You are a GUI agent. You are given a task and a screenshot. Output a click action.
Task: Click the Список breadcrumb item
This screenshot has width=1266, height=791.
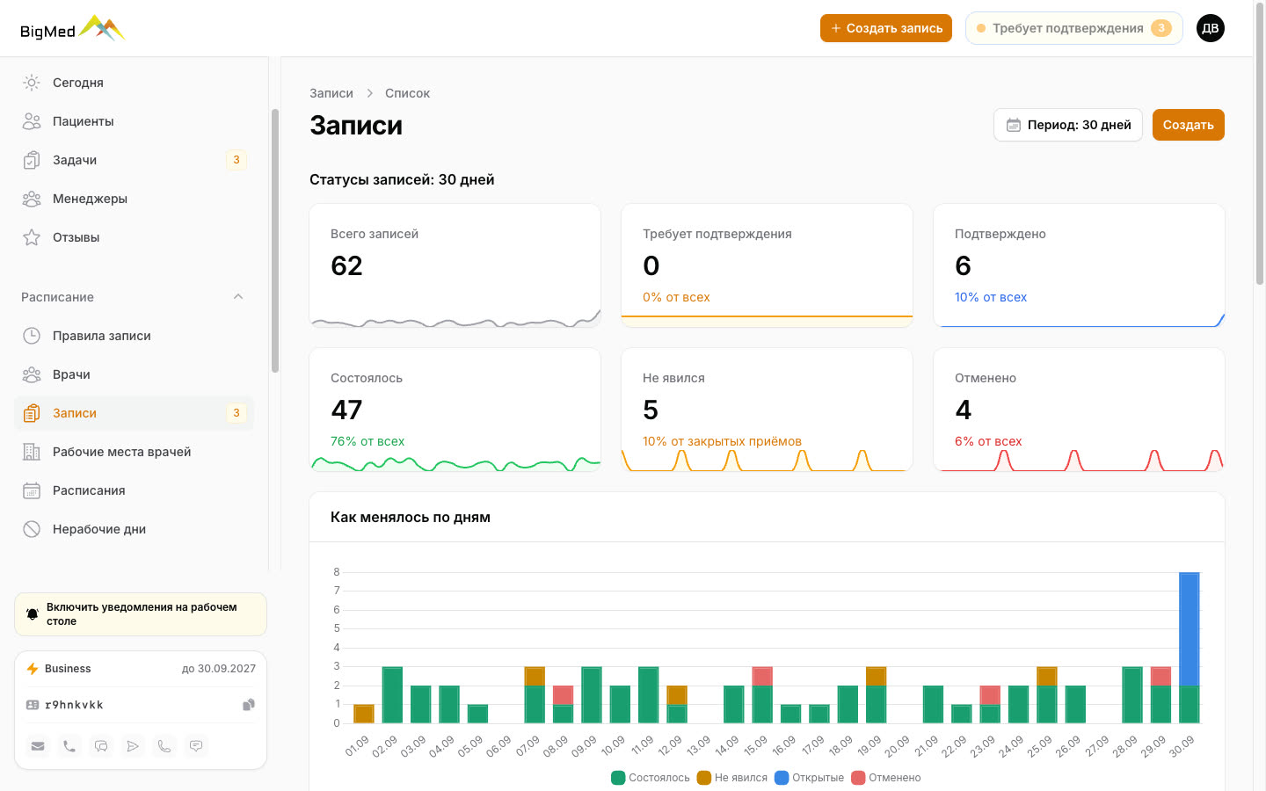[407, 93]
